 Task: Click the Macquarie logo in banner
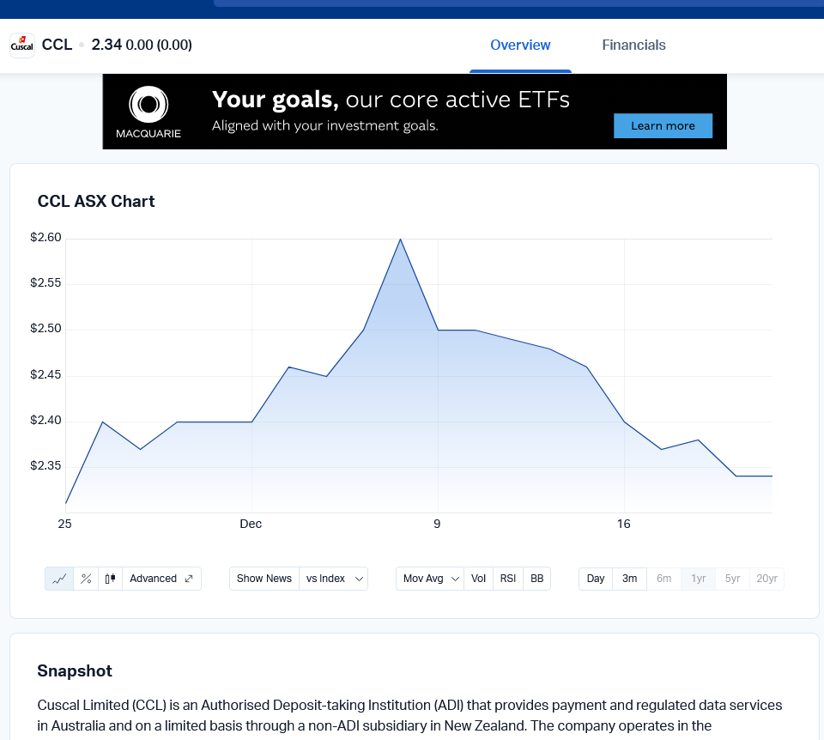point(148,112)
